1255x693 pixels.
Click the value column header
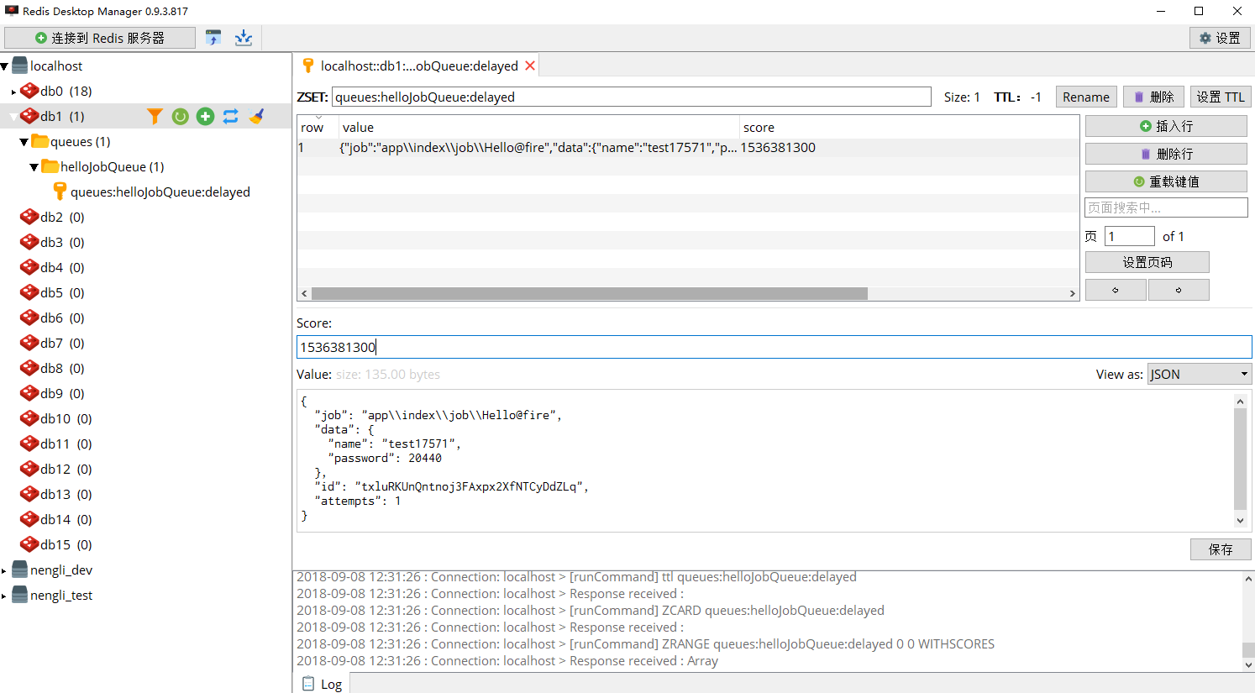[x=538, y=128]
